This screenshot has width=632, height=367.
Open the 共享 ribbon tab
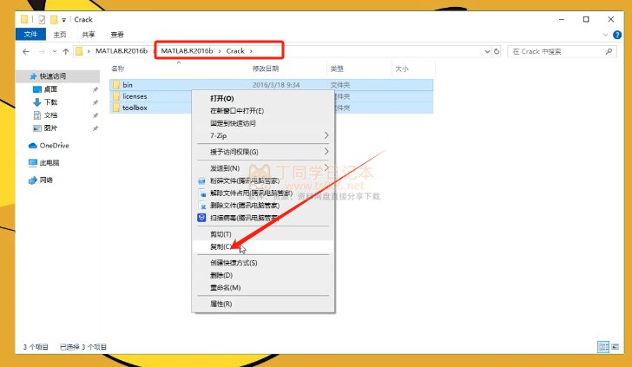tap(89, 35)
